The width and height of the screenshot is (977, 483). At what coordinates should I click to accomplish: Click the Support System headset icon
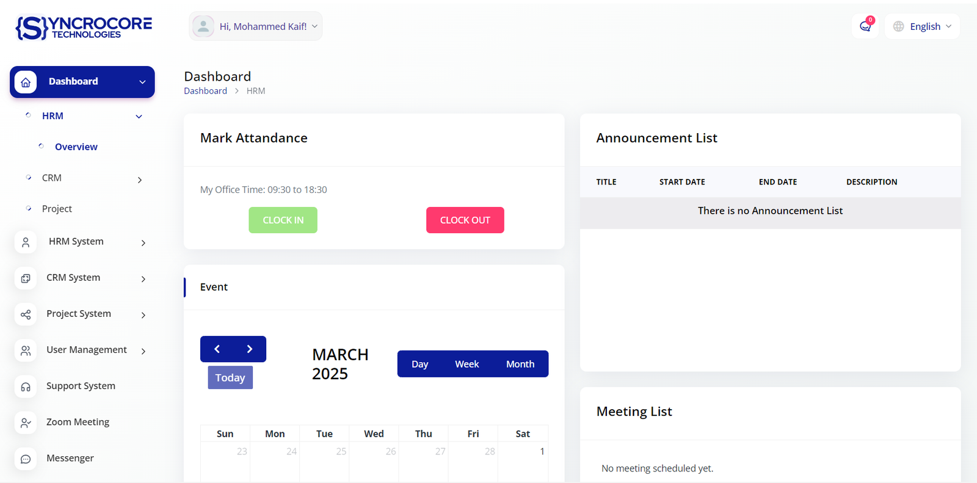(26, 387)
